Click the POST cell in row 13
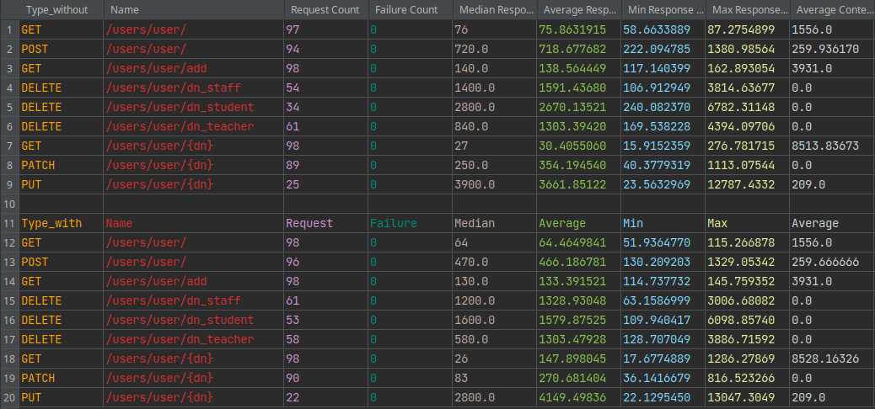The height and width of the screenshot is (409, 875). 35,262
